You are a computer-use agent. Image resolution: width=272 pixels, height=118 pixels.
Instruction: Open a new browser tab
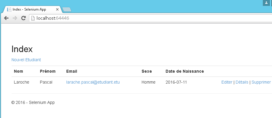67,10
